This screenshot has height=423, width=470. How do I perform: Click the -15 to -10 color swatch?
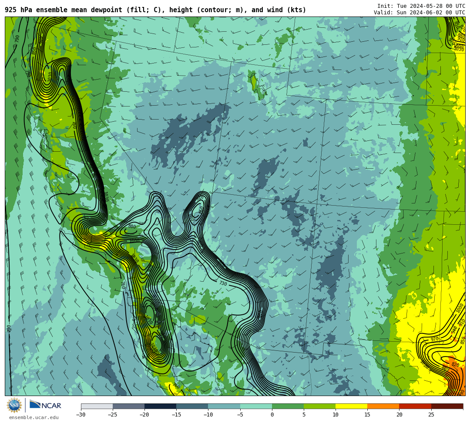[192, 406]
